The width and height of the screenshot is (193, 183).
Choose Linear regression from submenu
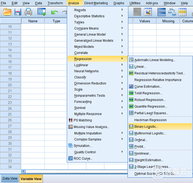click(x=140, y=67)
